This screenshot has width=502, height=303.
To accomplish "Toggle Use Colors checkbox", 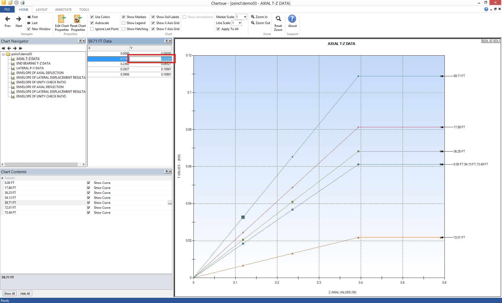I will click(92, 17).
